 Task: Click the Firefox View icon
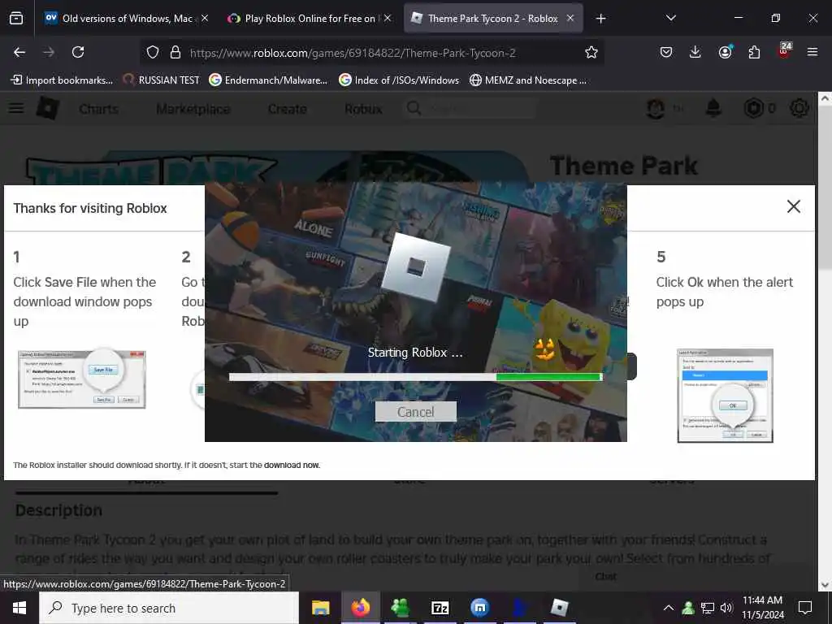16,19
